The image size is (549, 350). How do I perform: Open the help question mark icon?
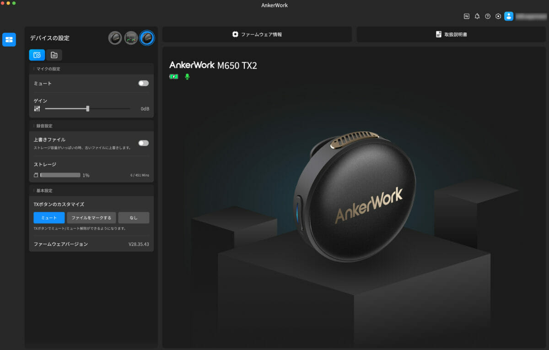click(488, 16)
